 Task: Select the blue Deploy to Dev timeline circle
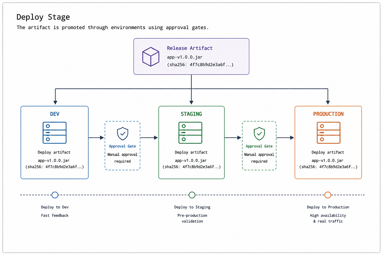point(55,195)
